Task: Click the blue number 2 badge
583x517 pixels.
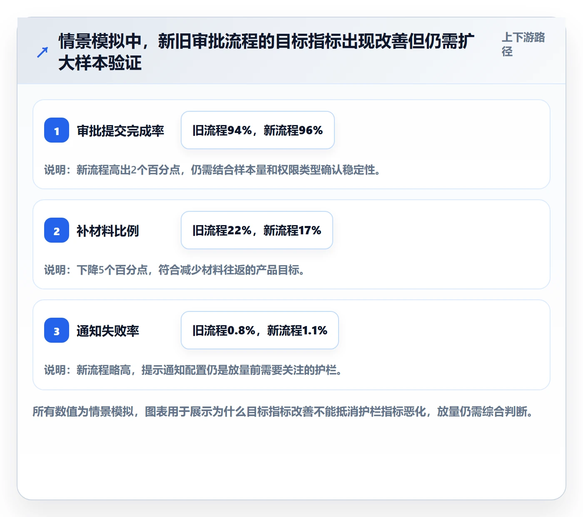Action: (x=57, y=230)
